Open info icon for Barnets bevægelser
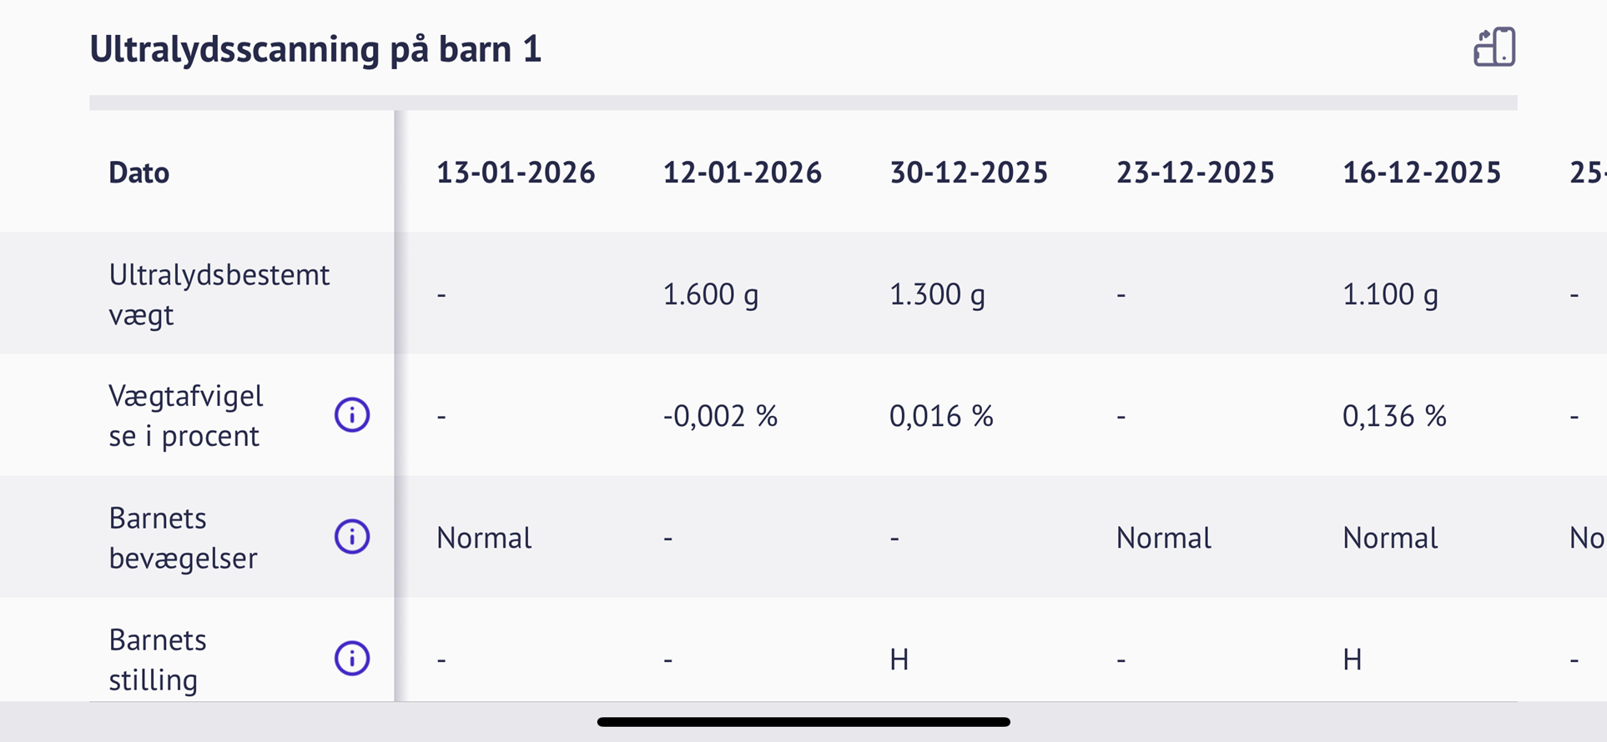The height and width of the screenshot is (742, 1607). [352, 536]
